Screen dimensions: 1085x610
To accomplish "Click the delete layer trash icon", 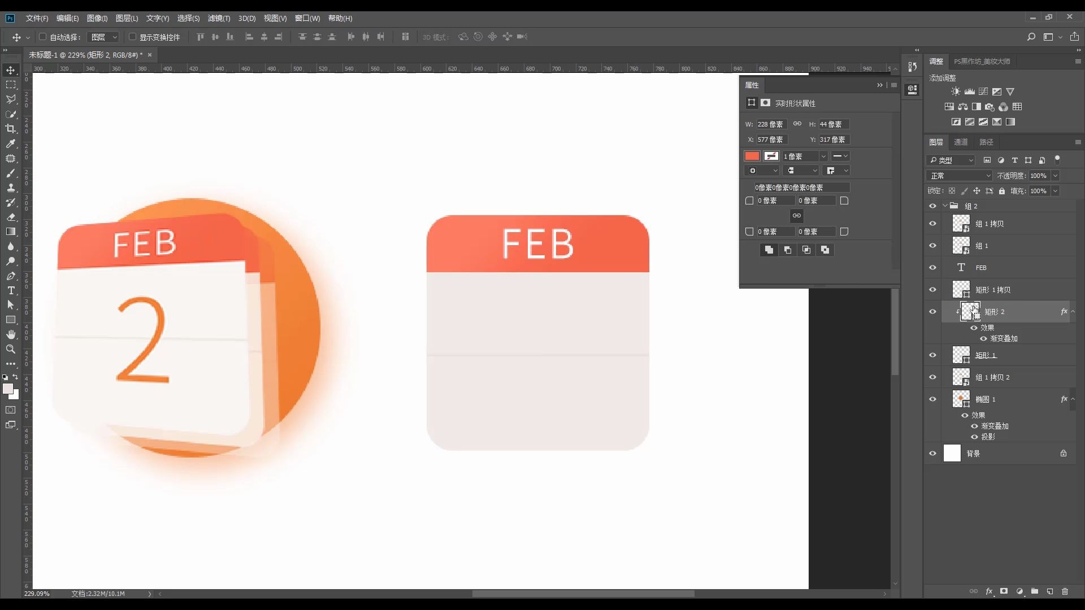I will coord(1065,591).
